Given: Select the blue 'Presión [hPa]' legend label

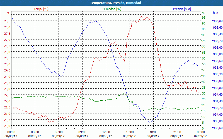Looking at the screenshot, I should click(182, 9).
